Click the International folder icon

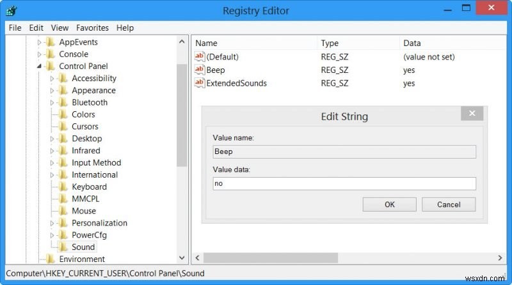pos(63,175)
